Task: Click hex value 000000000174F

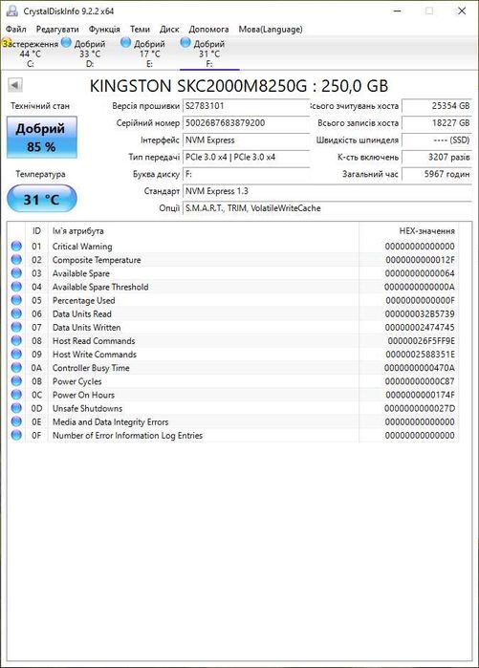Action: [420, 395]
